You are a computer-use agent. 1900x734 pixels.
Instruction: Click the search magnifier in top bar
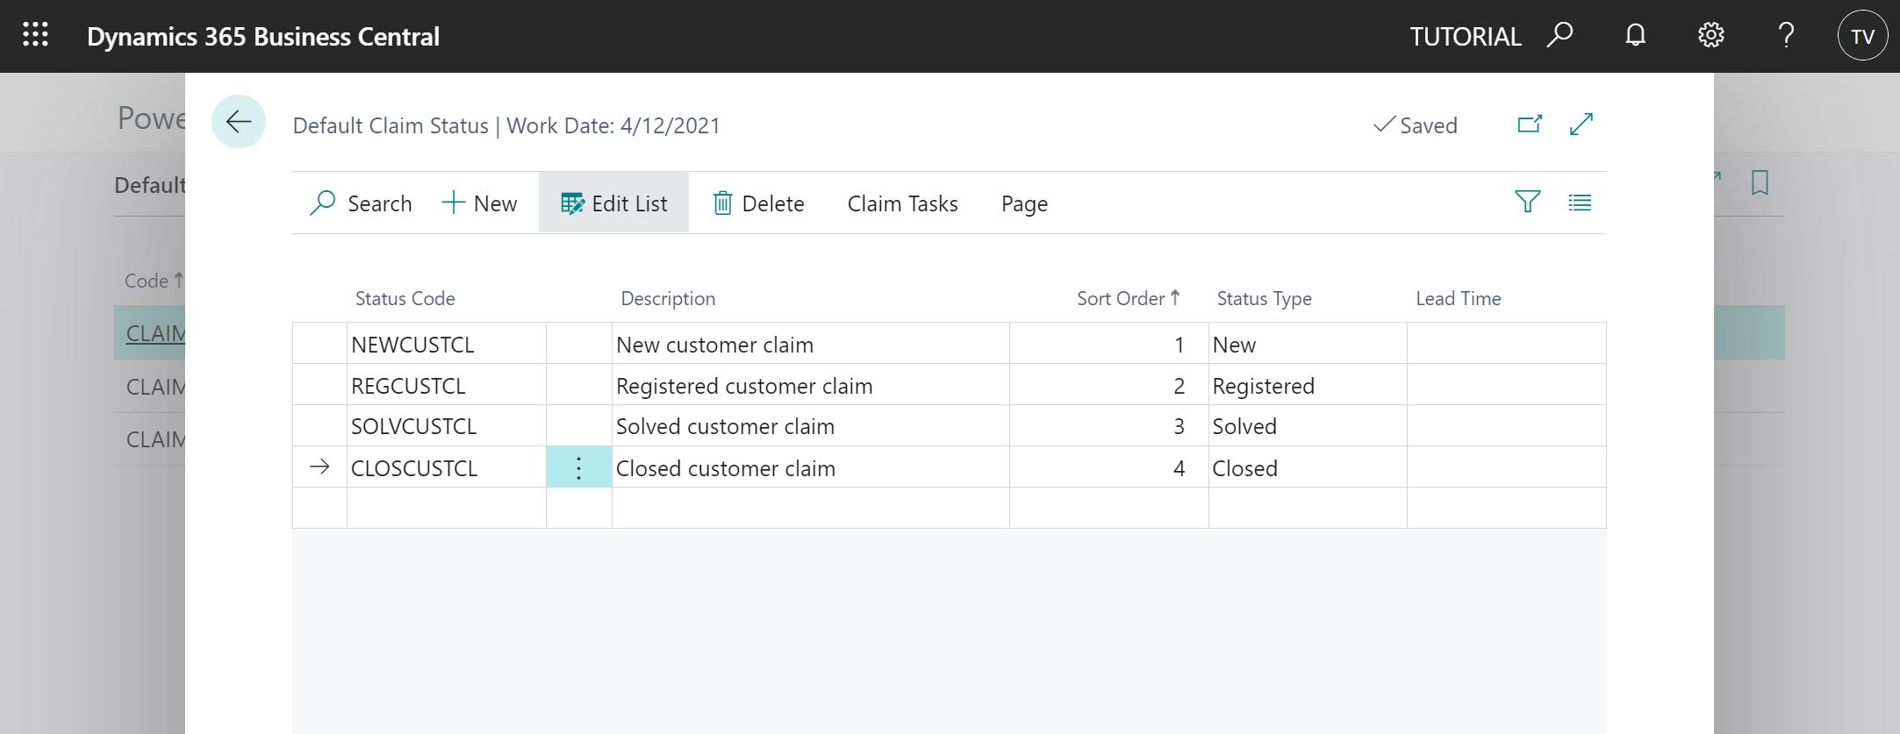1559,36
